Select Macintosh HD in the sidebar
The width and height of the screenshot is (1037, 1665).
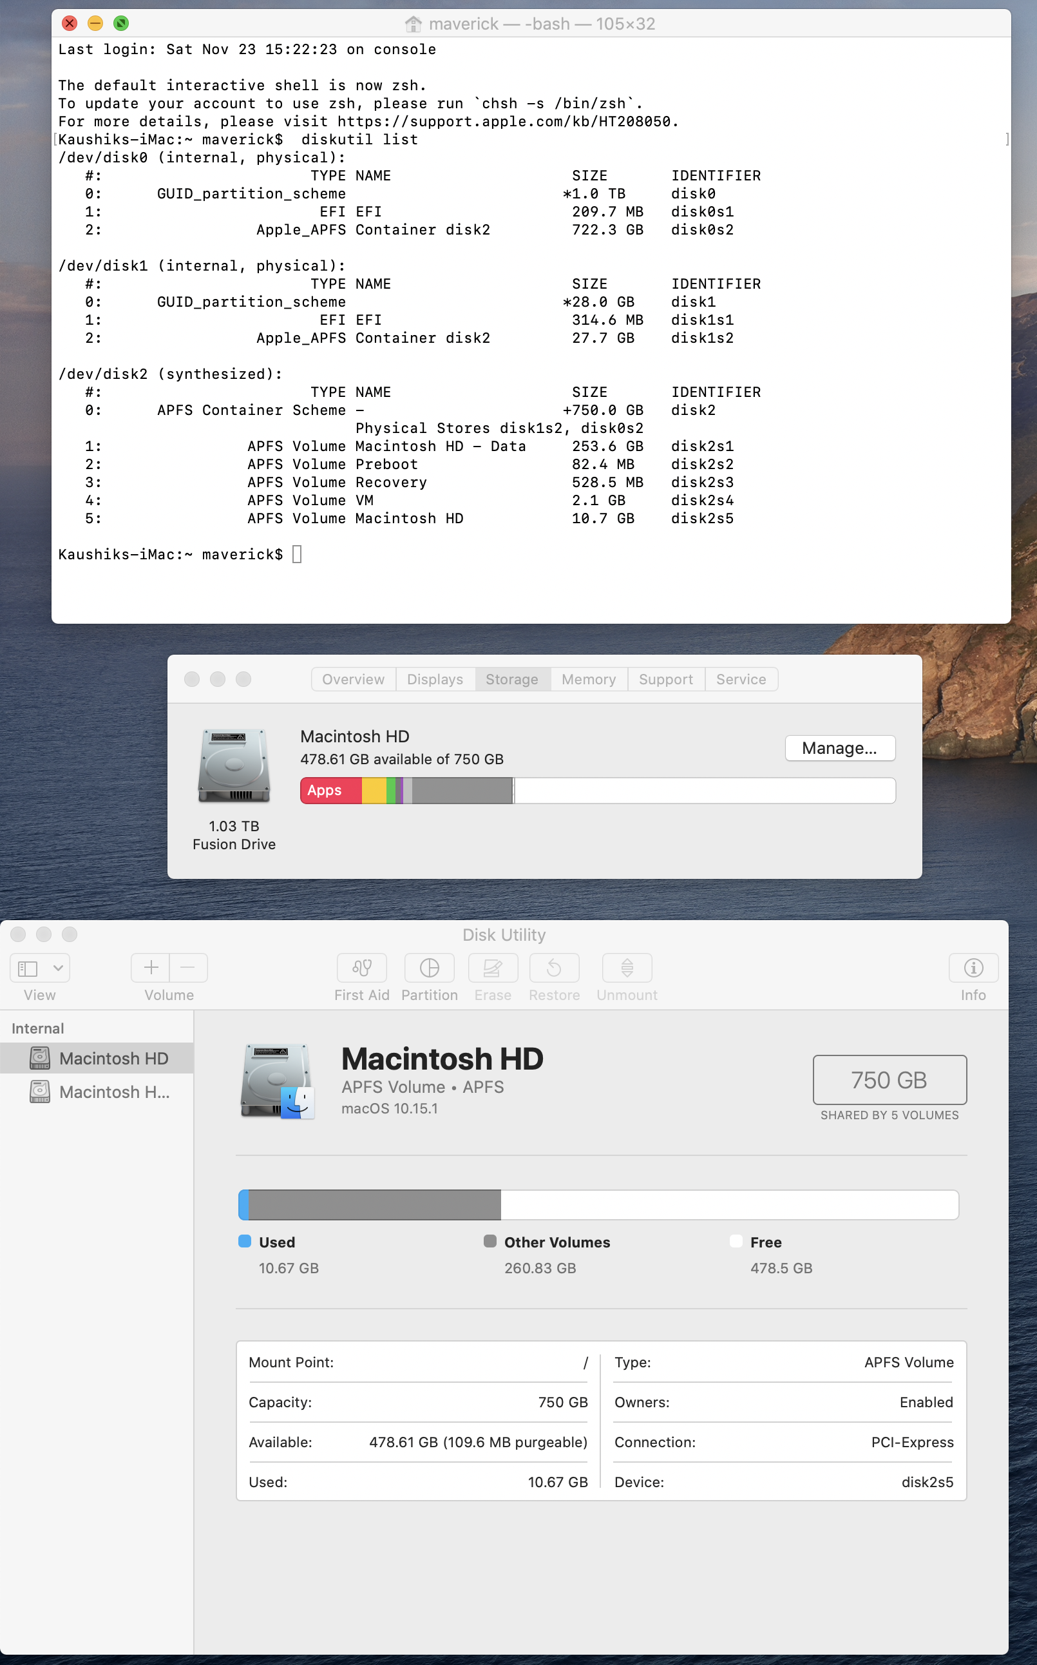(x=97, y=1059)
